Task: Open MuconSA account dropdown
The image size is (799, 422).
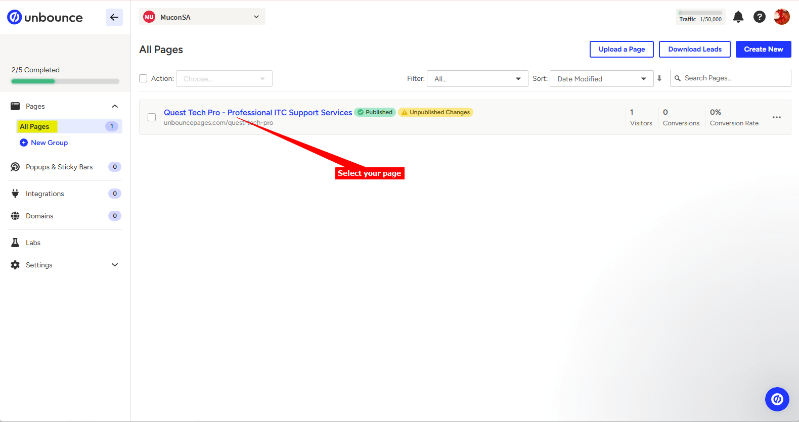Action: (202, 17)
